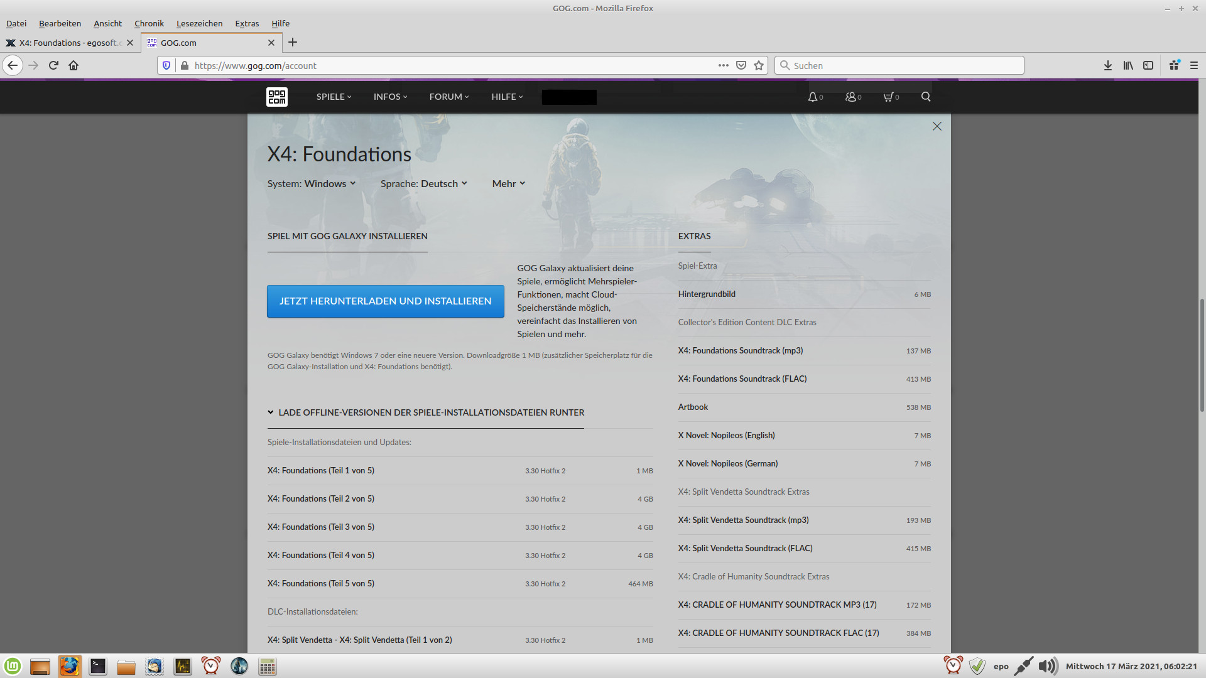Click the GOG.com logo icon

click(x=277, y=97)
